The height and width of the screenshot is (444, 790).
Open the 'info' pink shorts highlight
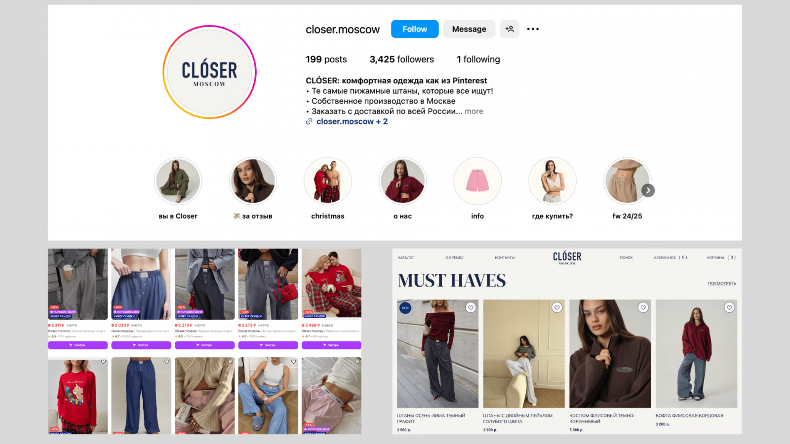pos(477,181)
